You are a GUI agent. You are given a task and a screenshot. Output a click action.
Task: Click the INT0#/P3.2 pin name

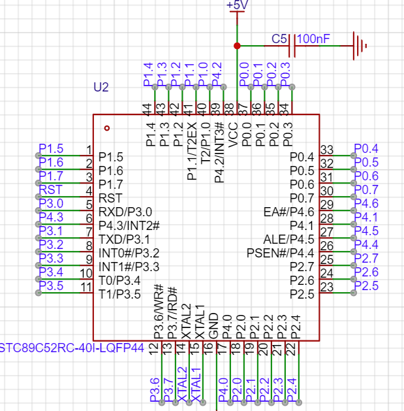(129, 254)
